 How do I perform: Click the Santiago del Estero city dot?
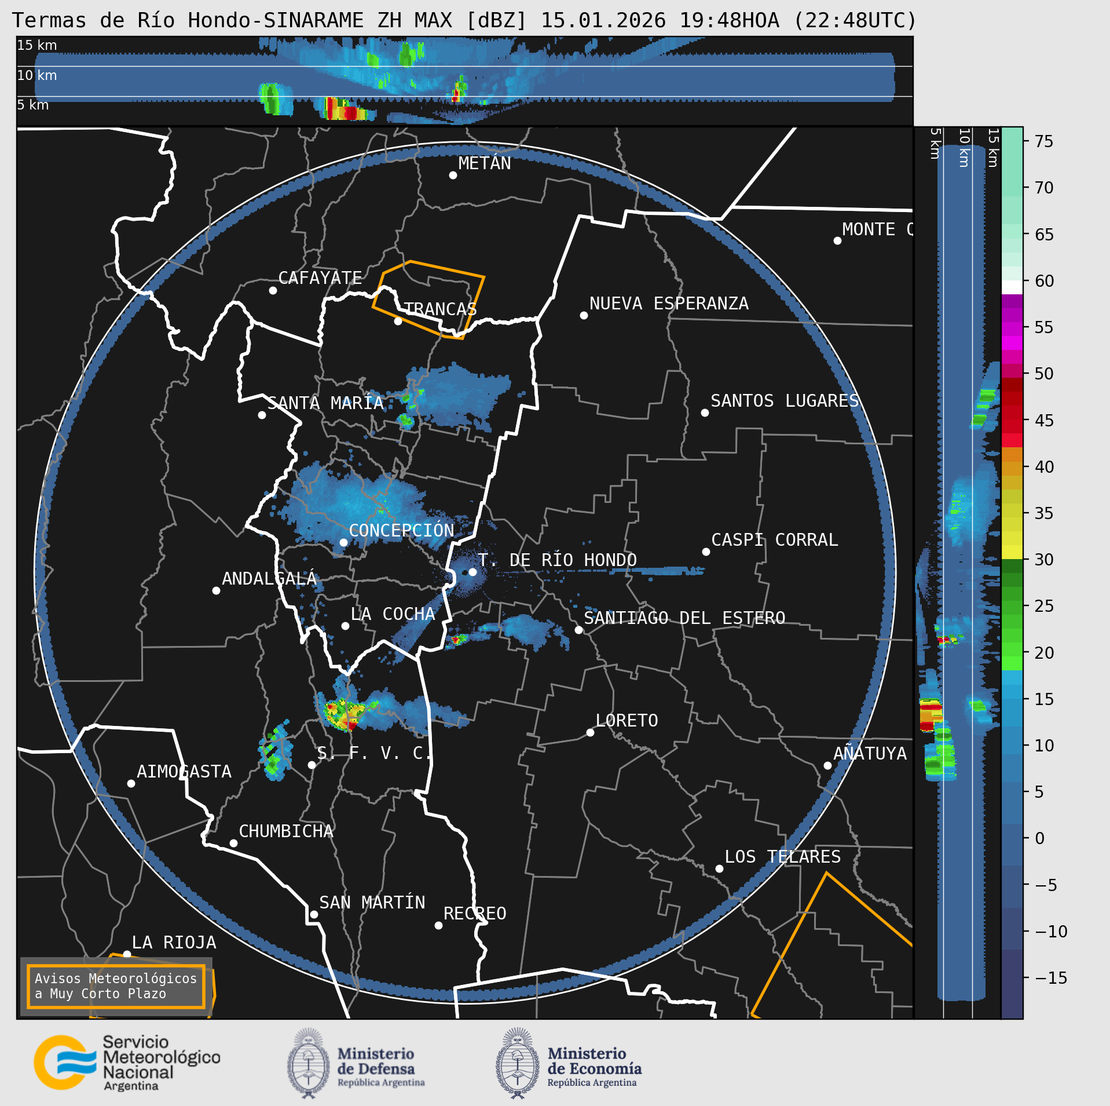578,630
